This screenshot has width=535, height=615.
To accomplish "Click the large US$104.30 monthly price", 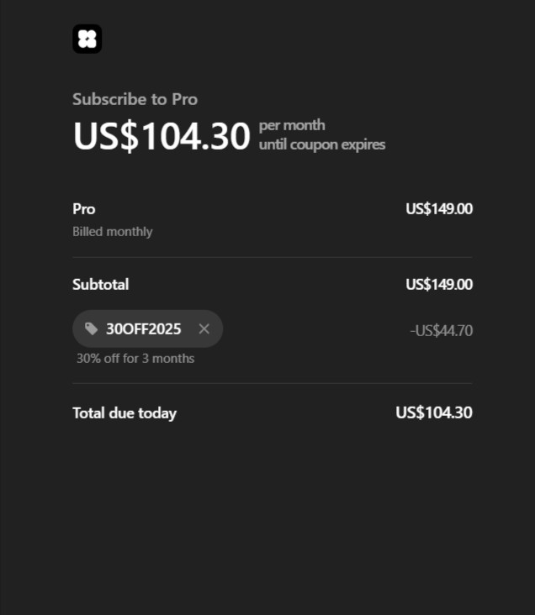I will 162,136.
